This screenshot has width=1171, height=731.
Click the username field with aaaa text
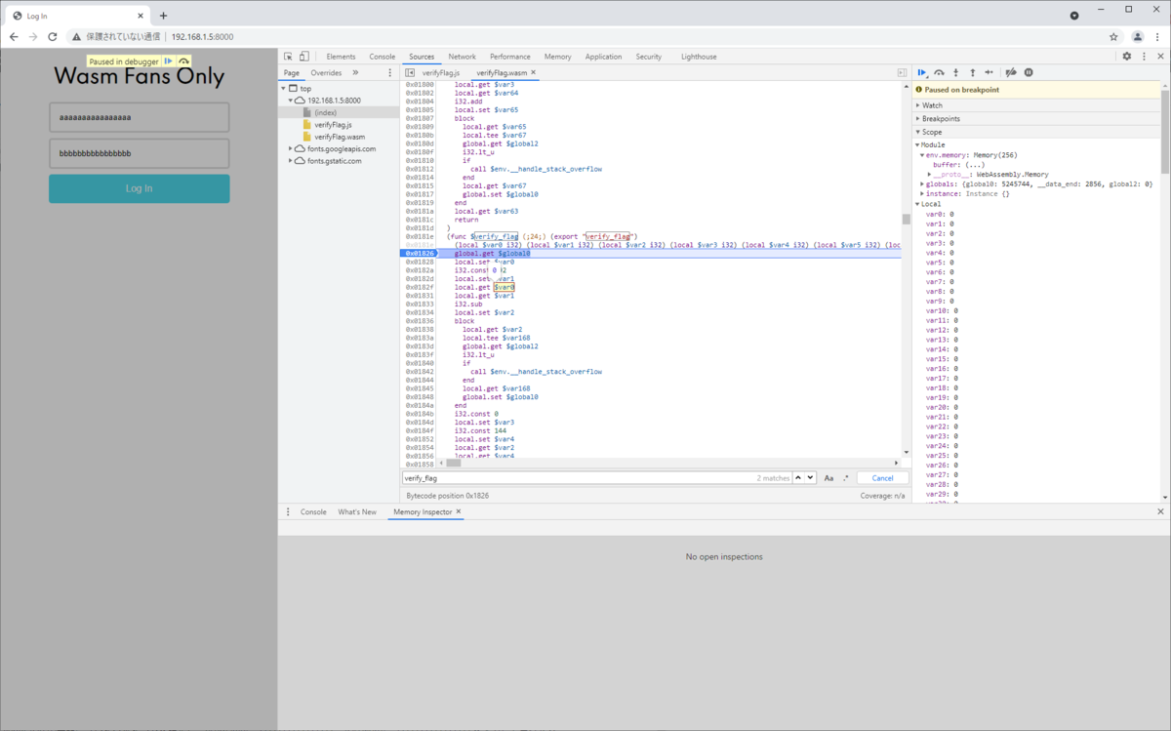(140, 117)
